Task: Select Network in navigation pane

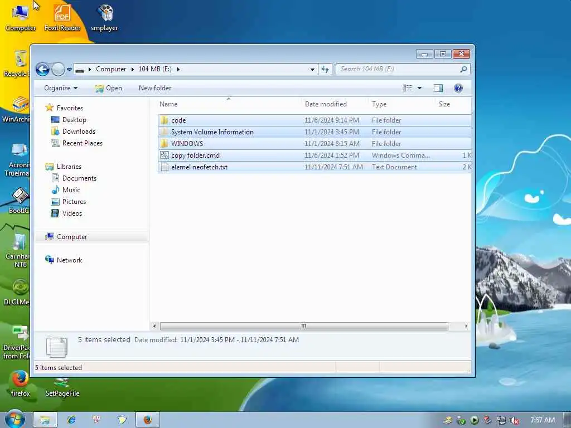Action: click(x=69, y=260)
